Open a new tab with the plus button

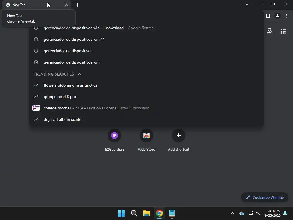[x=77, y=5]
